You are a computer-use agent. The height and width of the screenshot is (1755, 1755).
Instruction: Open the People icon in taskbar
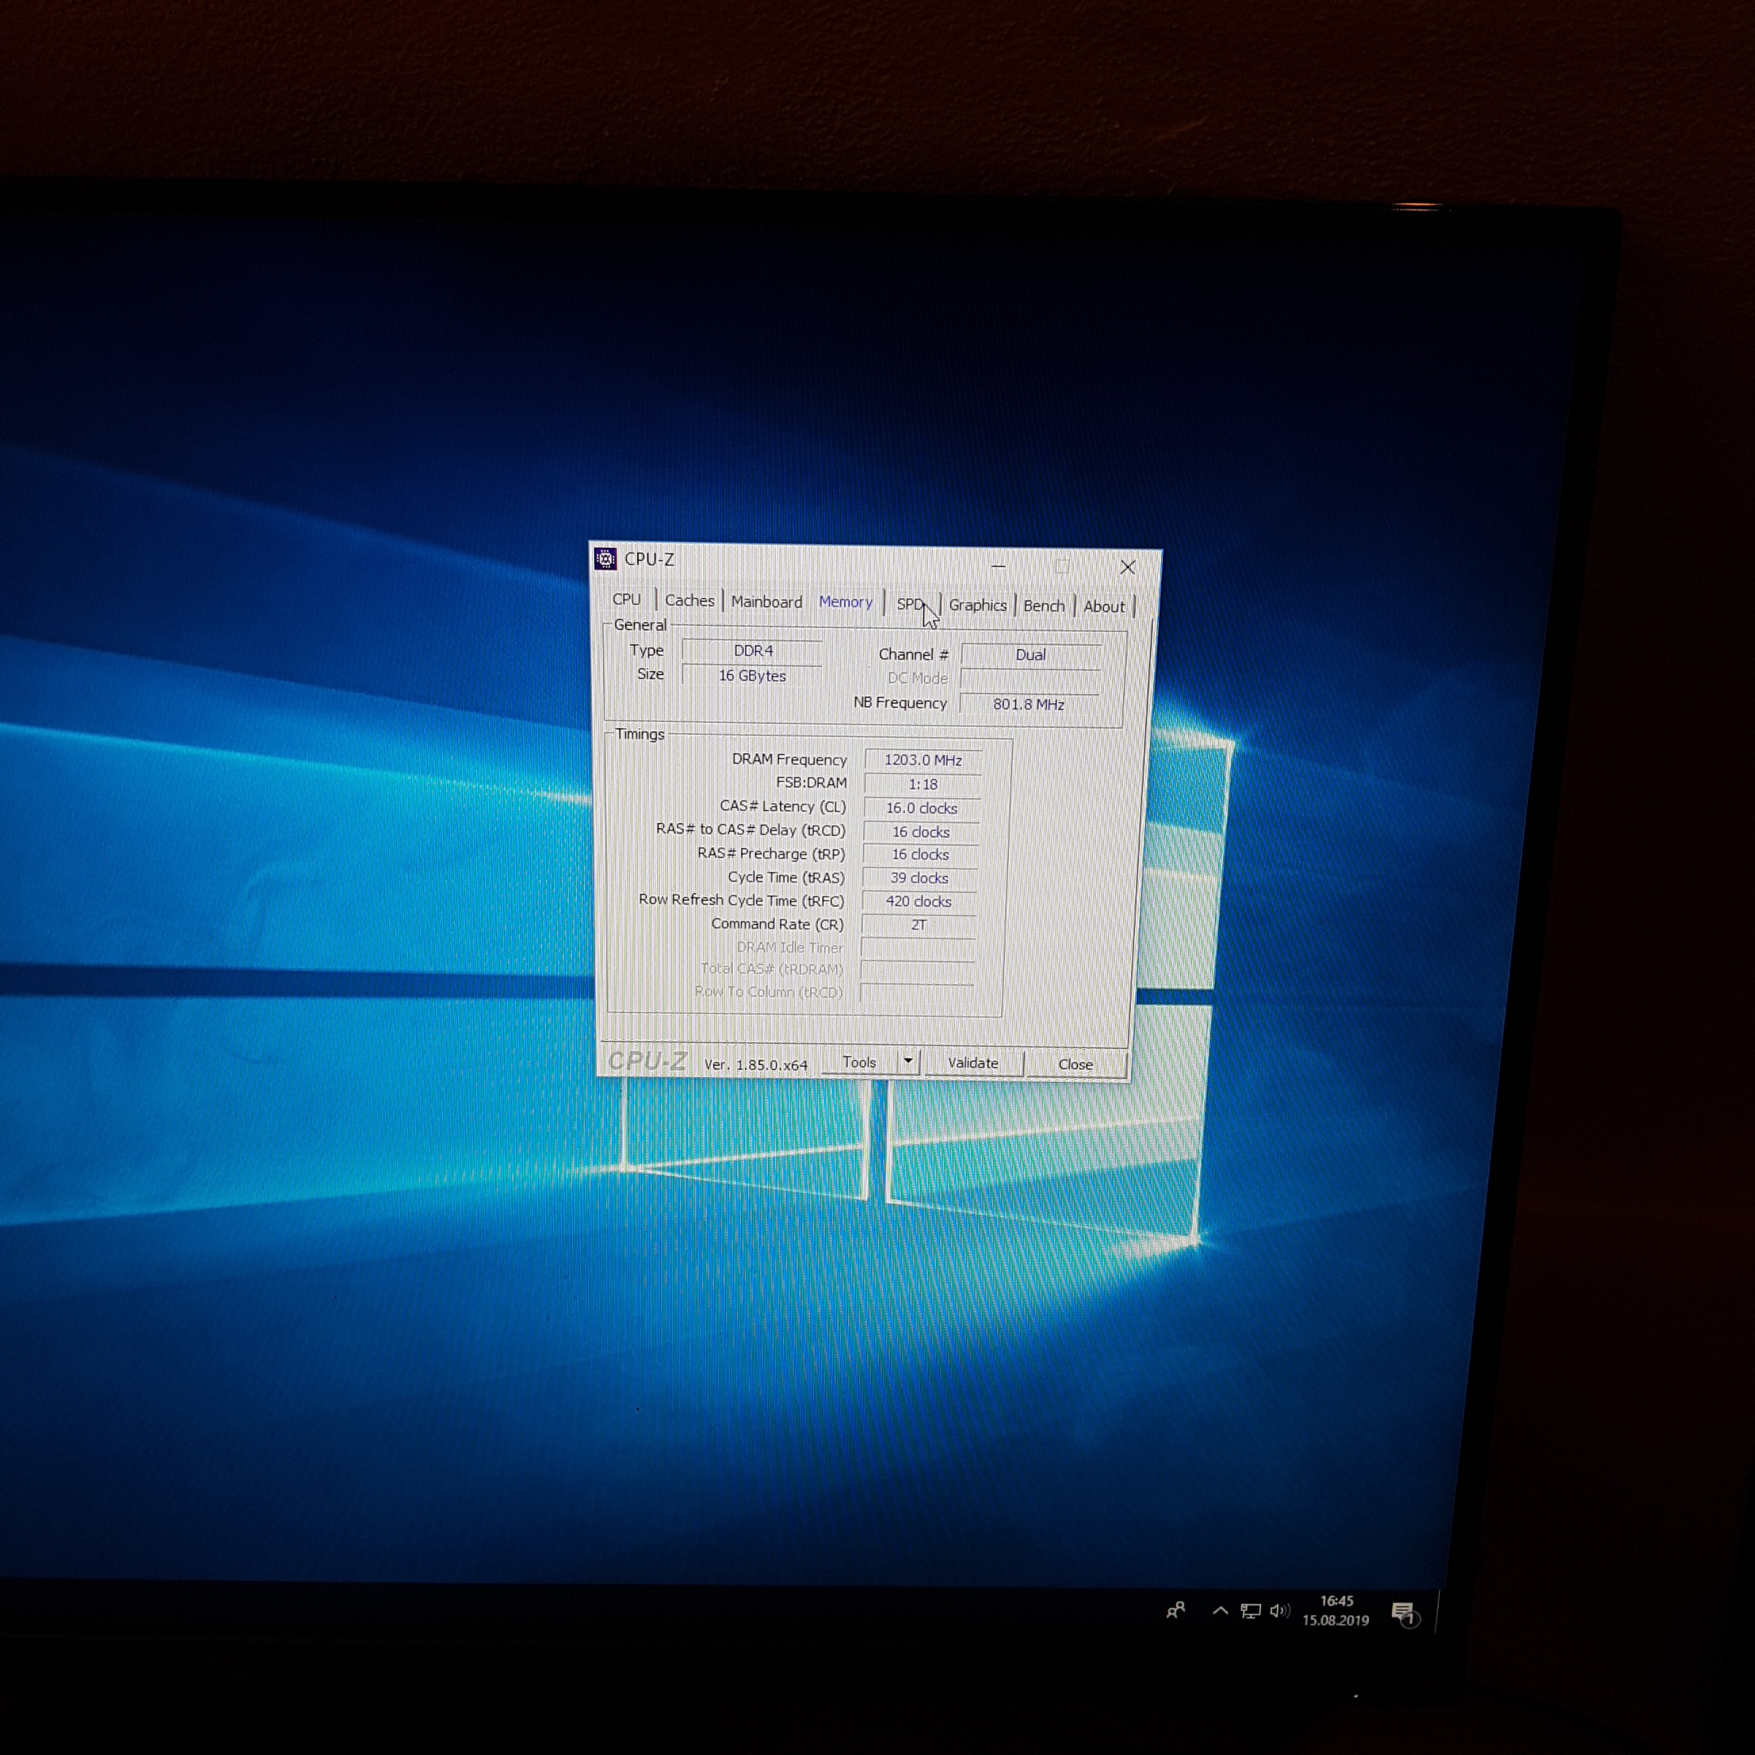pyautogui.click(x=1176, y=1611)
